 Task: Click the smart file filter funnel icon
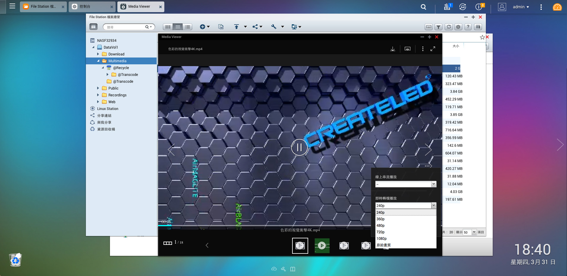tap(438, 27)
